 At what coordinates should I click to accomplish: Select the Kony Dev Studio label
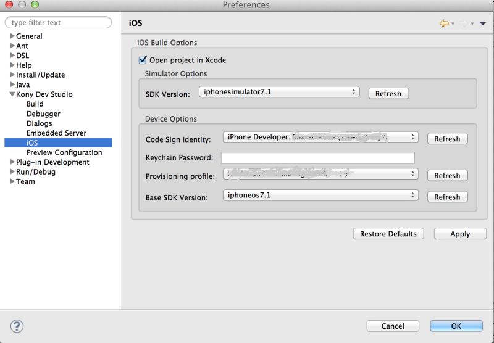tap(44, 94)
